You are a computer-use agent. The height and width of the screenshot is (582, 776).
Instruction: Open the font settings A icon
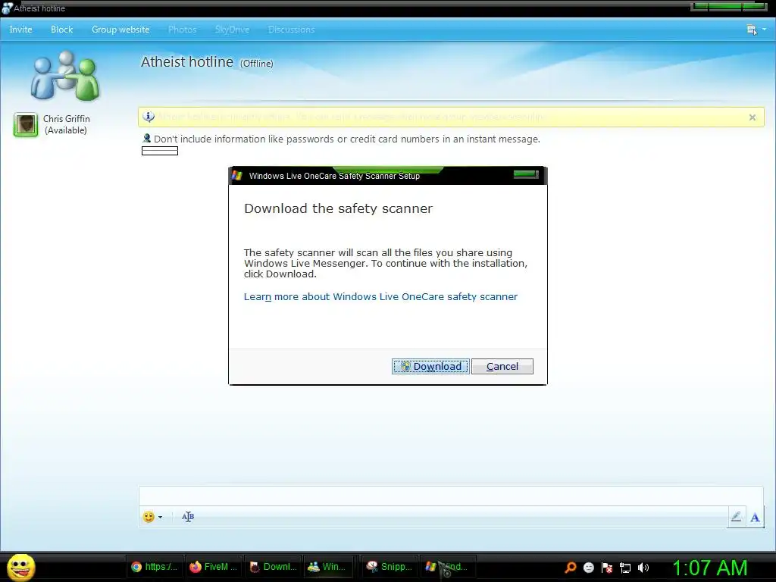point(755,517)
